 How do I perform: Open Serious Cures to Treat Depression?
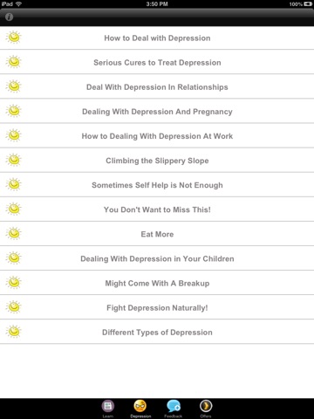tap(157, 62)
